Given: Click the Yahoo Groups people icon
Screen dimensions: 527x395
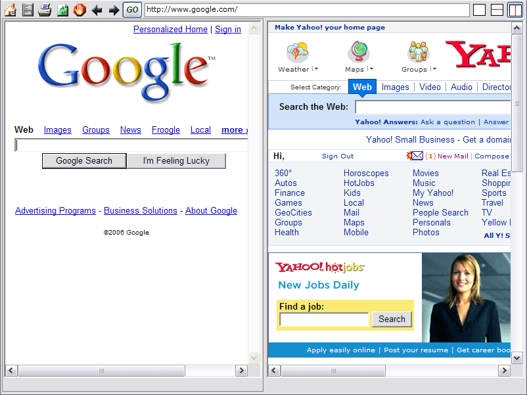Looking at the screenshot, I should click(418, 52).
